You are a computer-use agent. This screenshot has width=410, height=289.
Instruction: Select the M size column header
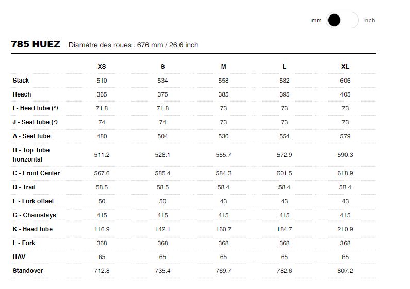point(223,67)
